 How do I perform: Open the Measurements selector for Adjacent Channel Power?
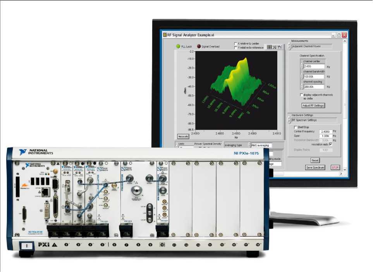point(290,46)
